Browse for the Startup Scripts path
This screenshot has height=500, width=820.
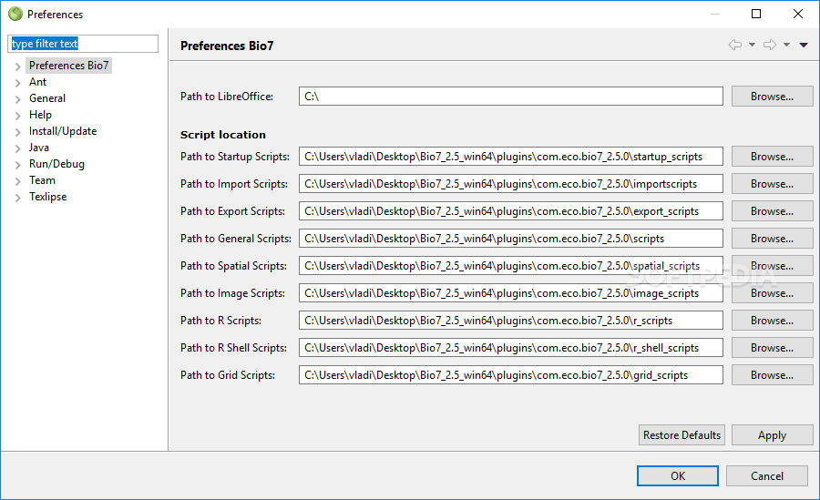coord(772,157)
